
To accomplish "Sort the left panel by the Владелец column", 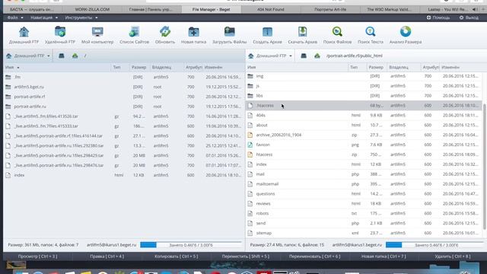I will coord(161,67).
